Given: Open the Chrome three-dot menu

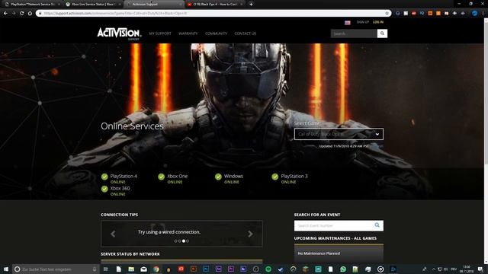Looking at the screenshot, I should pos(483,14).
